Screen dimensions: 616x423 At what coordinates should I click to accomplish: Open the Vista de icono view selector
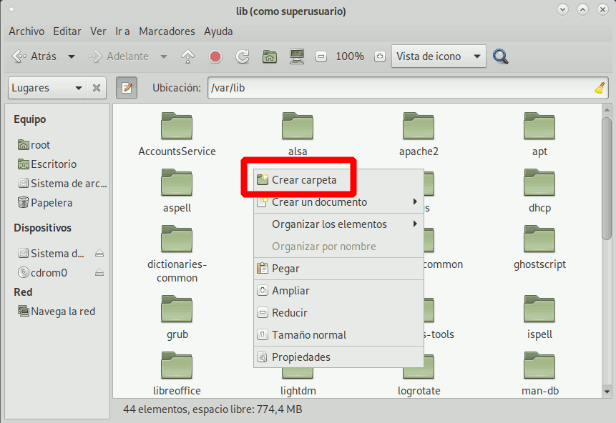438,56
